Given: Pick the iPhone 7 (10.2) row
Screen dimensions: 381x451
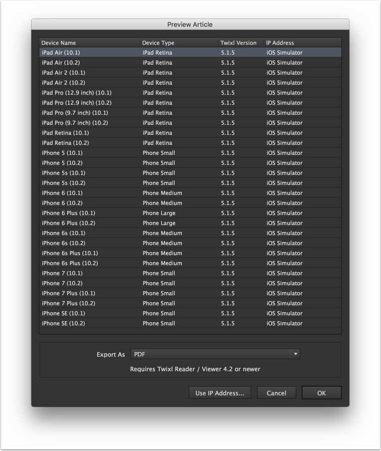Looking at the screenshot, I should tap(190, 283).
